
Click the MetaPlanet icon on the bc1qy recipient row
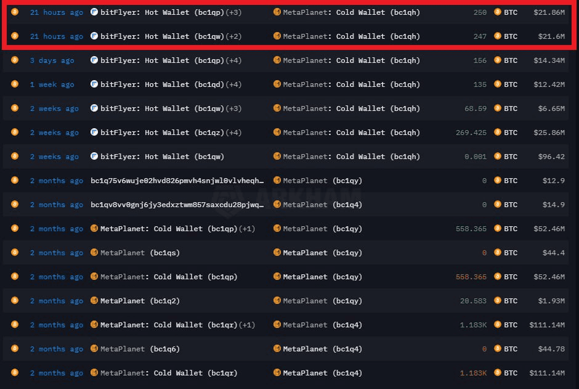tap(279, 228)
